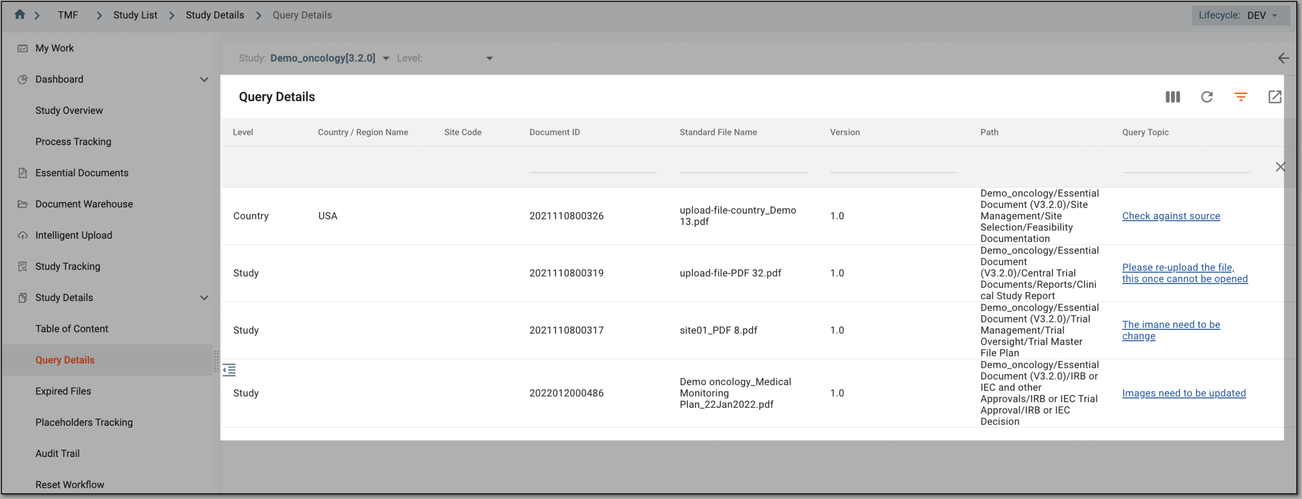Image resolution: width=1302 pixels, height=499 pixels.
Task: Click the Essential Documents file icon
Action: (x=22, y=173)
